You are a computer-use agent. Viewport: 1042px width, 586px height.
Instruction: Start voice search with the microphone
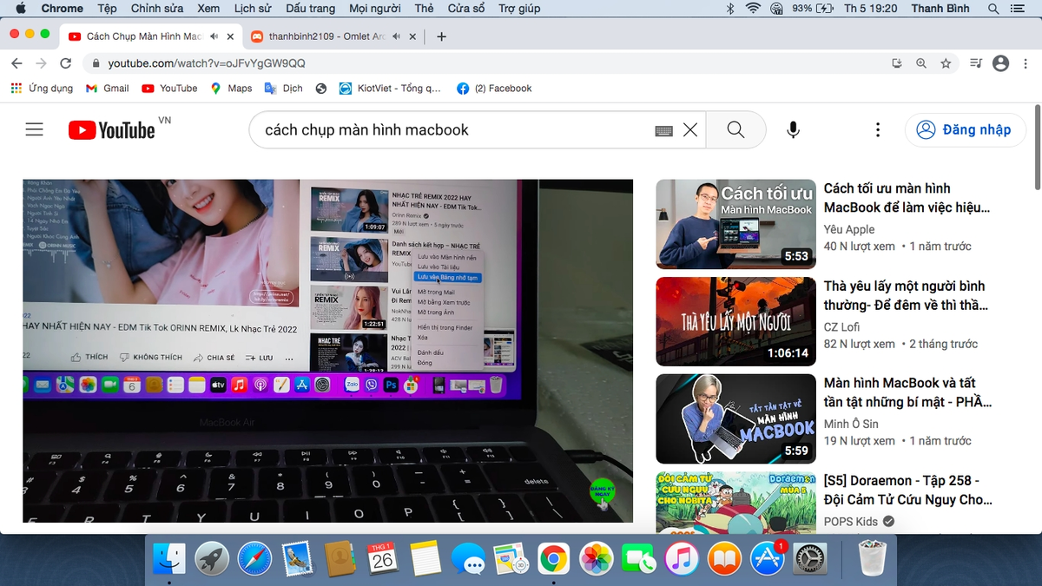[793, 129]
